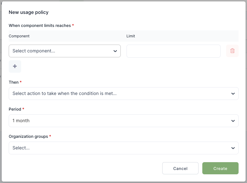
Task: Open the Organization groups Select dropdown
Action: [119, 148]
